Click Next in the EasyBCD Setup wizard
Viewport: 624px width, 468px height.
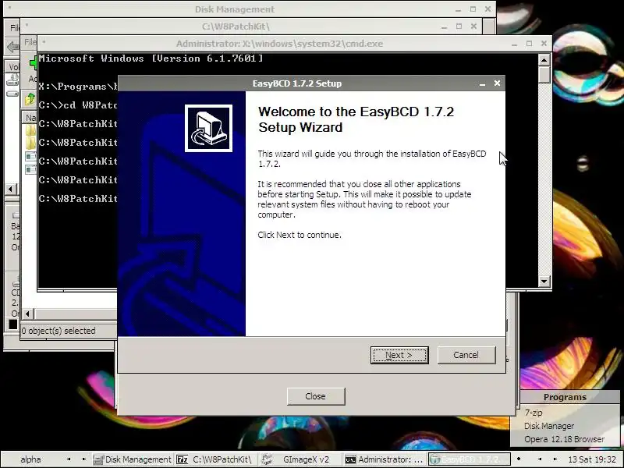[x=399, y=355]
